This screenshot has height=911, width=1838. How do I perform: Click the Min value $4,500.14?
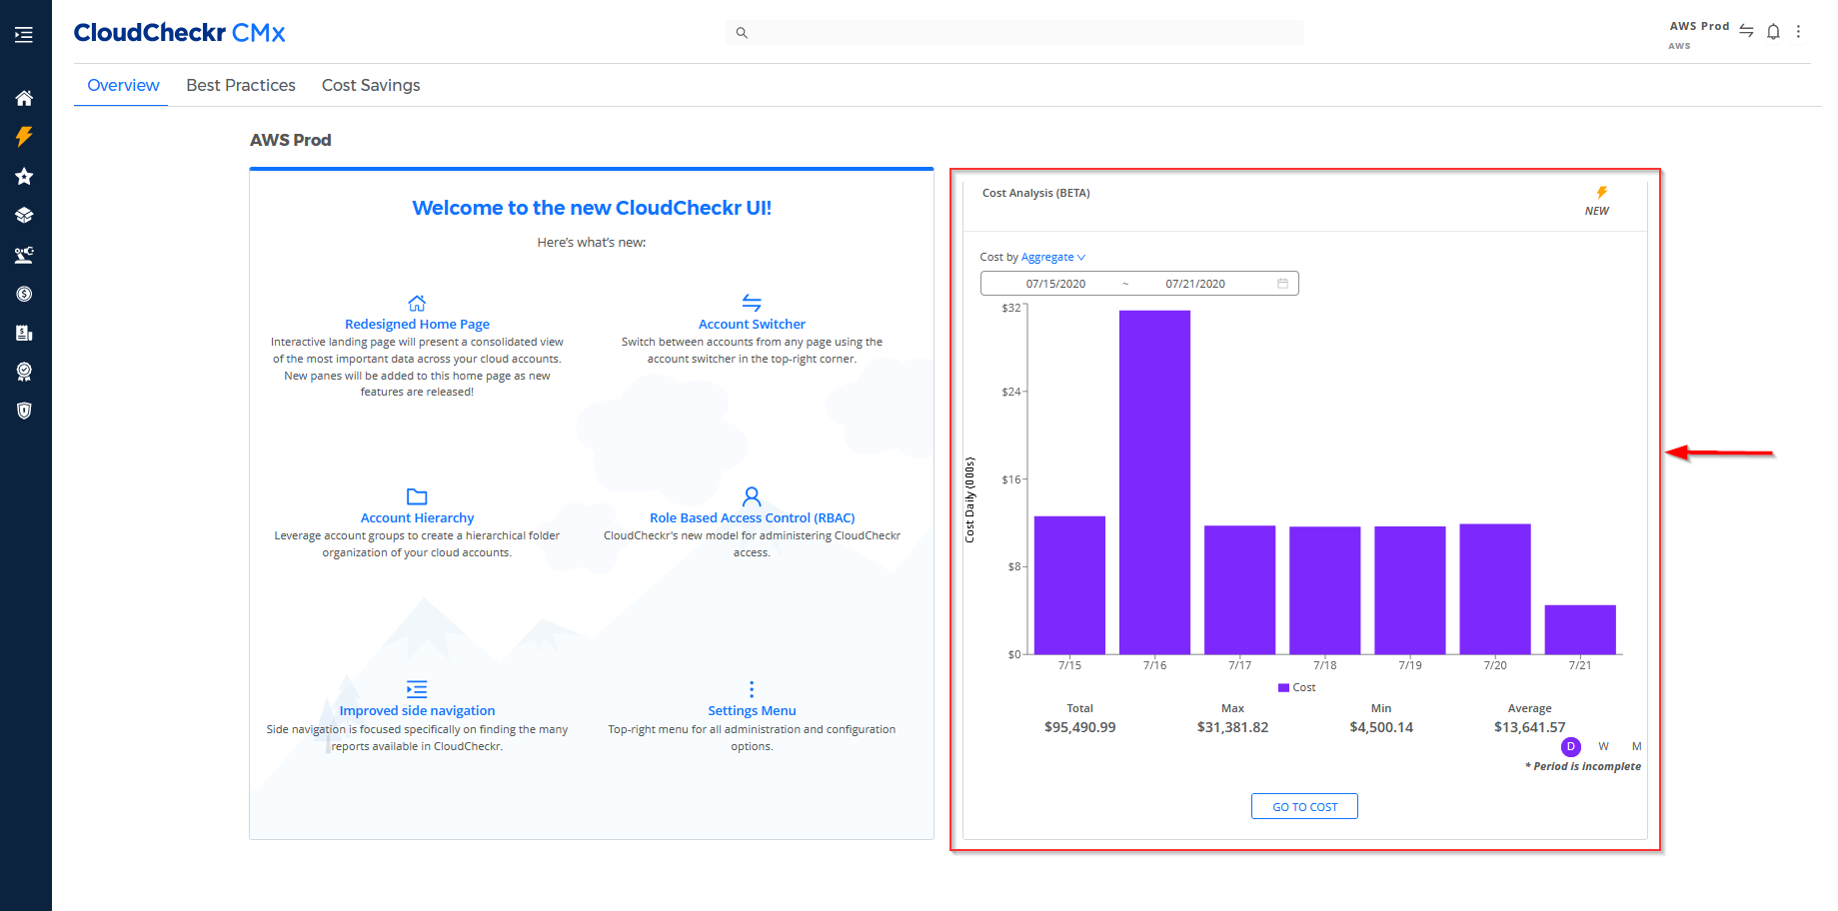click(x=1381, y=727)
